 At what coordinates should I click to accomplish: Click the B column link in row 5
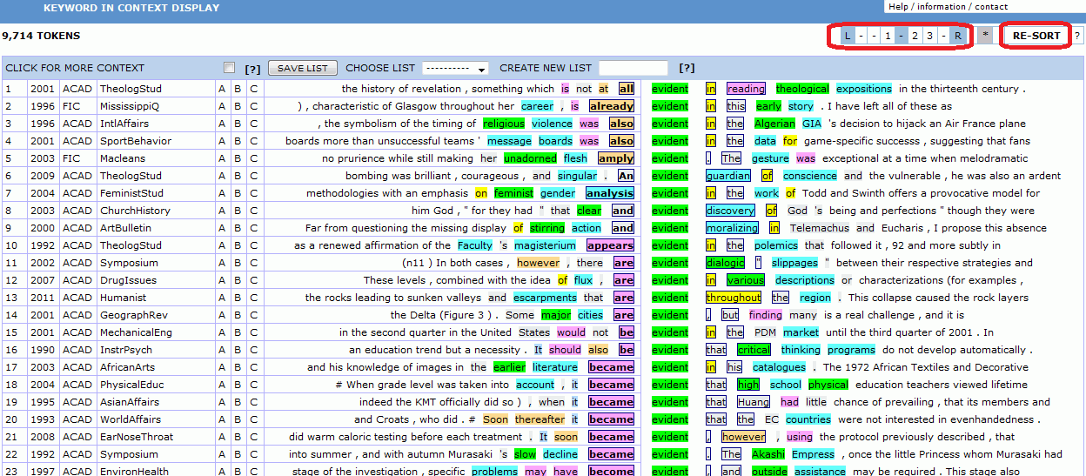(x=238, y=158)
